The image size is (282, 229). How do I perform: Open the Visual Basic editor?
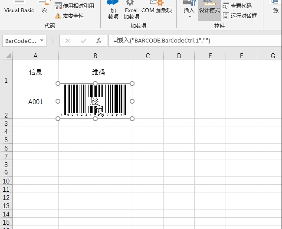point(19,7)
